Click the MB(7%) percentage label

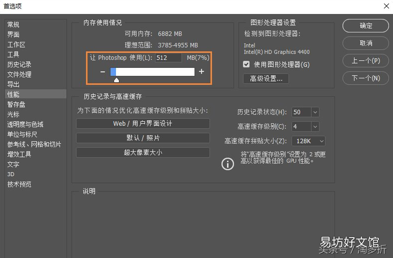(x=198, y=58)
